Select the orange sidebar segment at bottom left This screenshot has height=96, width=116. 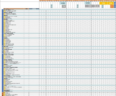point(3,94)
